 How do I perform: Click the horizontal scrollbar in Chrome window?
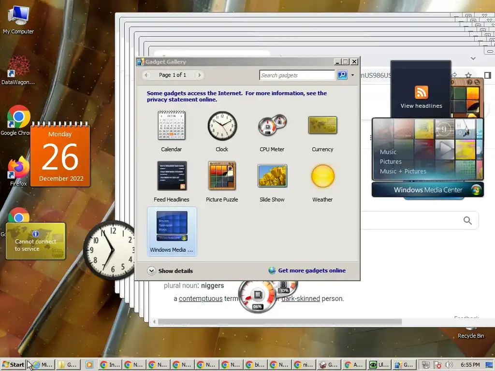[x=280, y=322]
